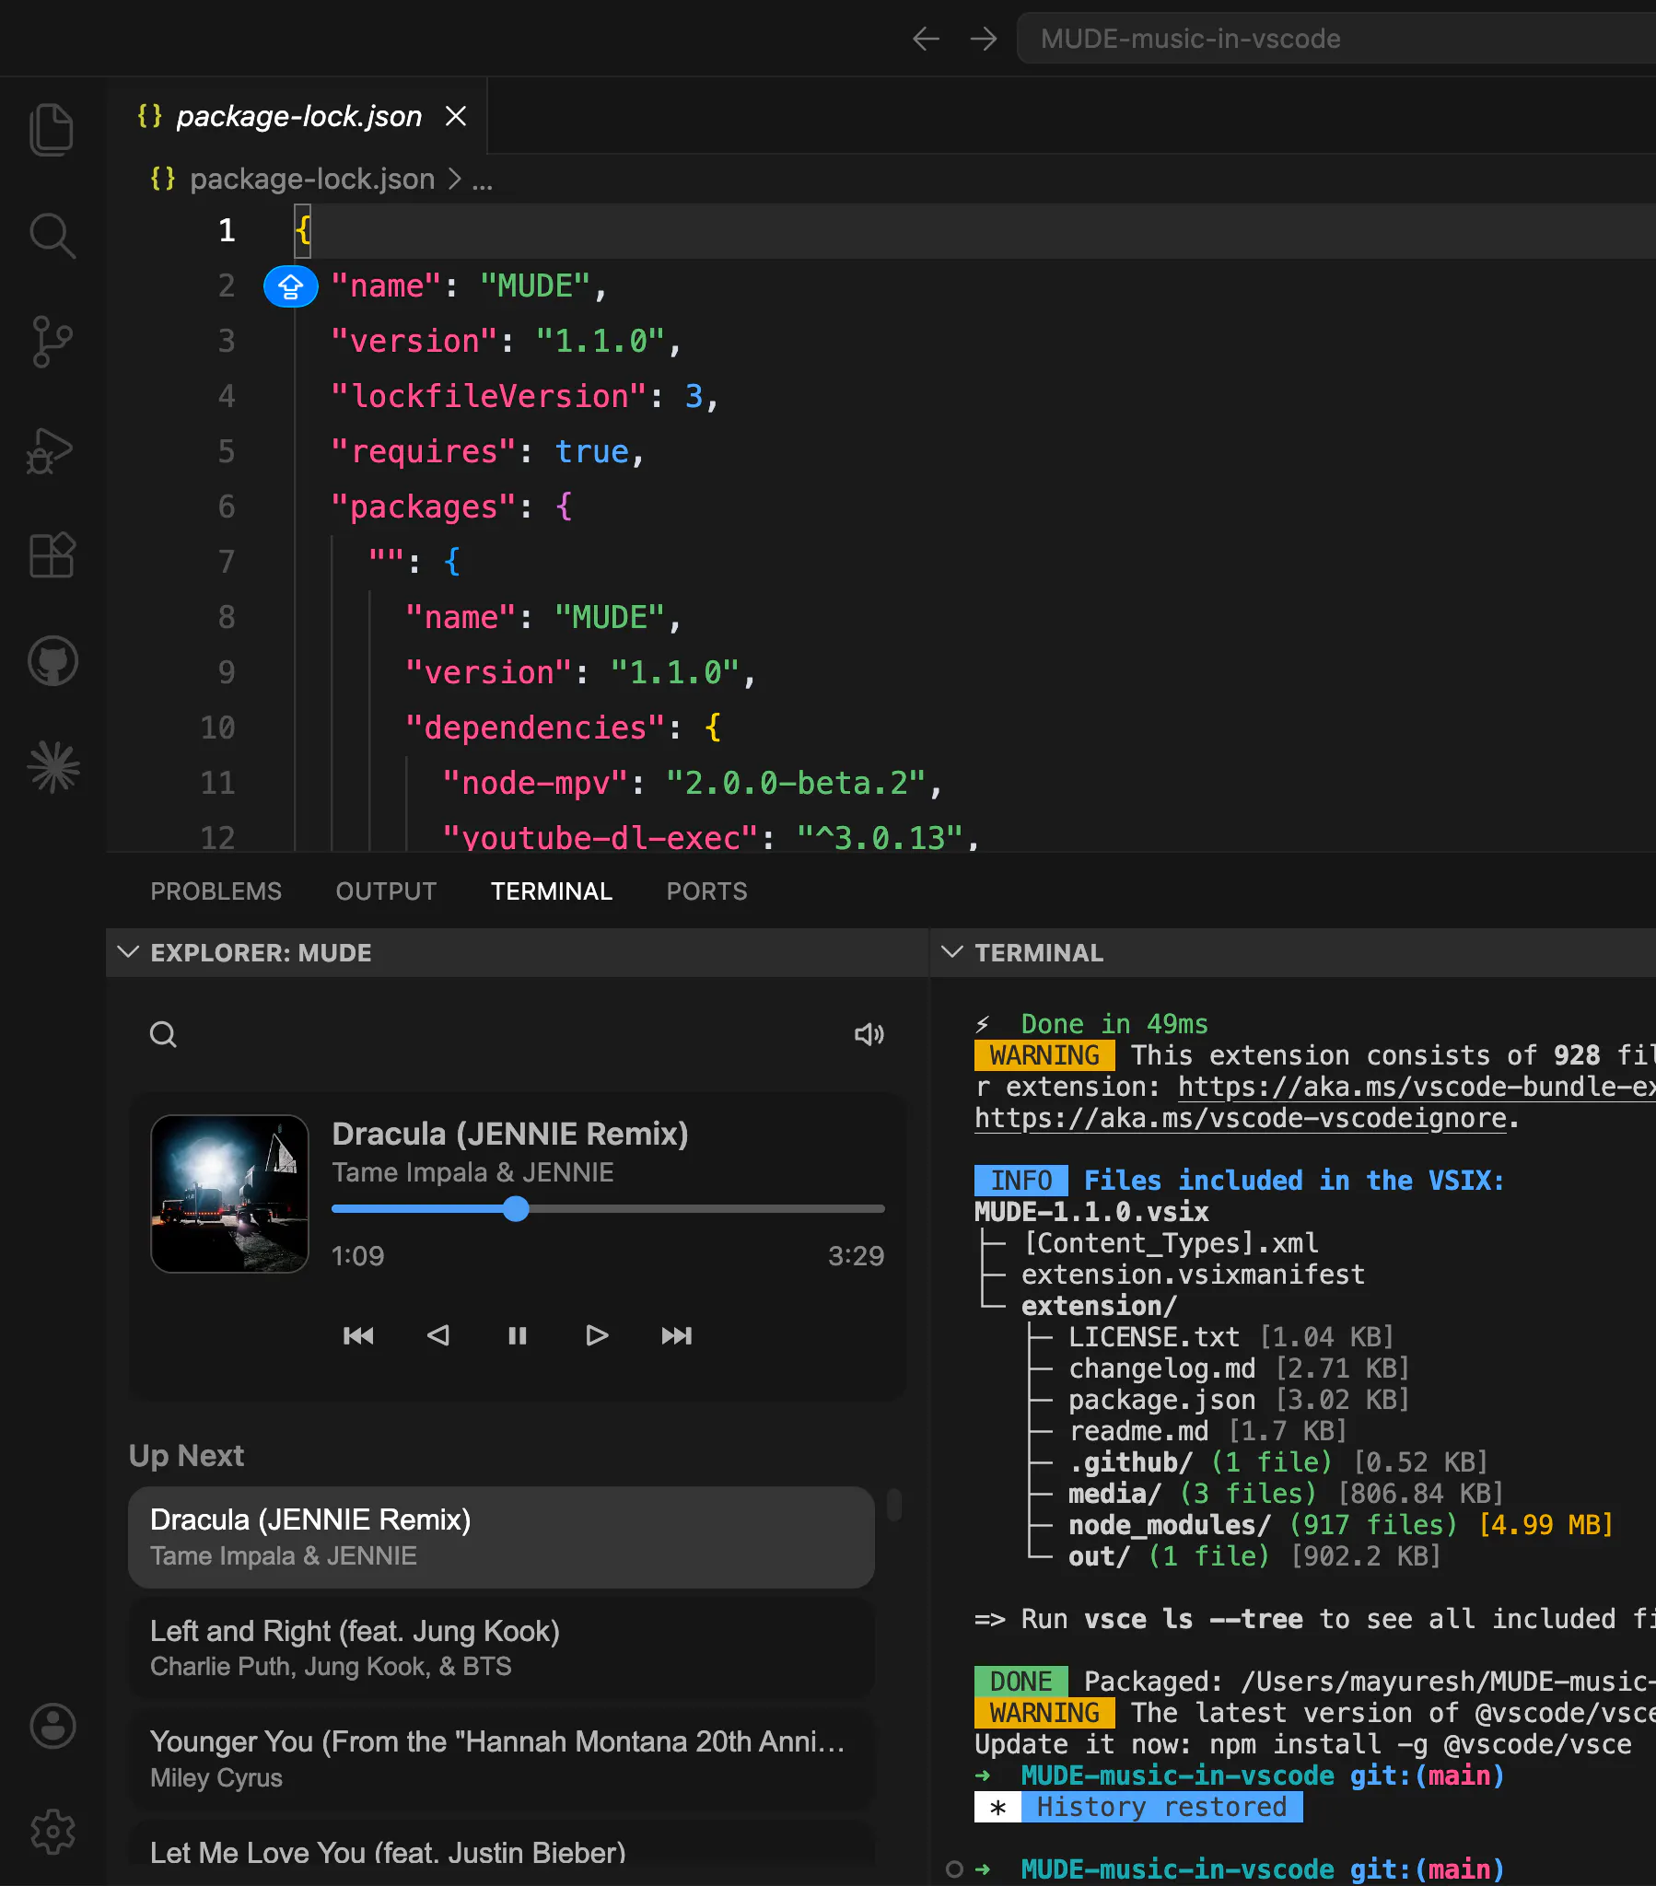The height and width of the screenshot is (1886, 1656).
Task: Open Source Control view
Action: [52, 343]
